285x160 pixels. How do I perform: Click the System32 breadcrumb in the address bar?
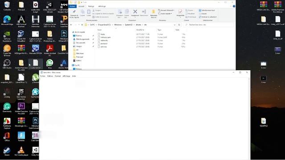pyautogui.click(x=129, y=25)
